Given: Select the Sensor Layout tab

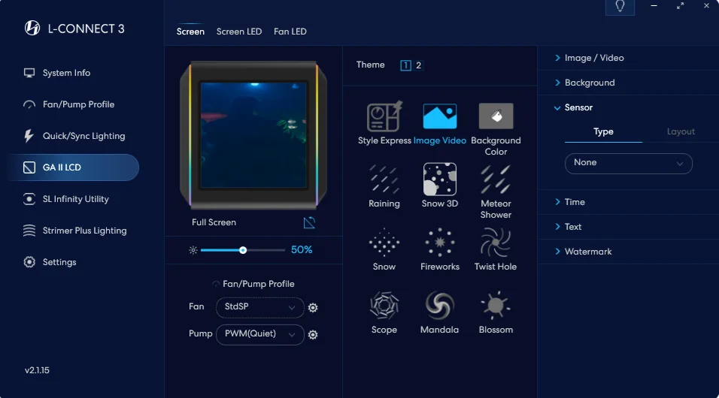Looking at the screenshot, I should click(681, 132).
